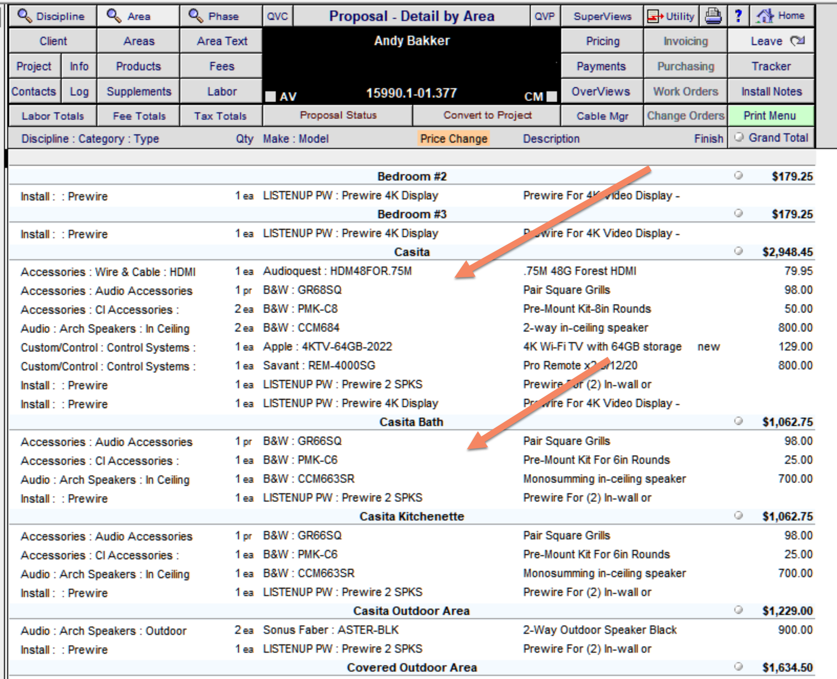Click the Phase magnifier search button

point(221,16)
